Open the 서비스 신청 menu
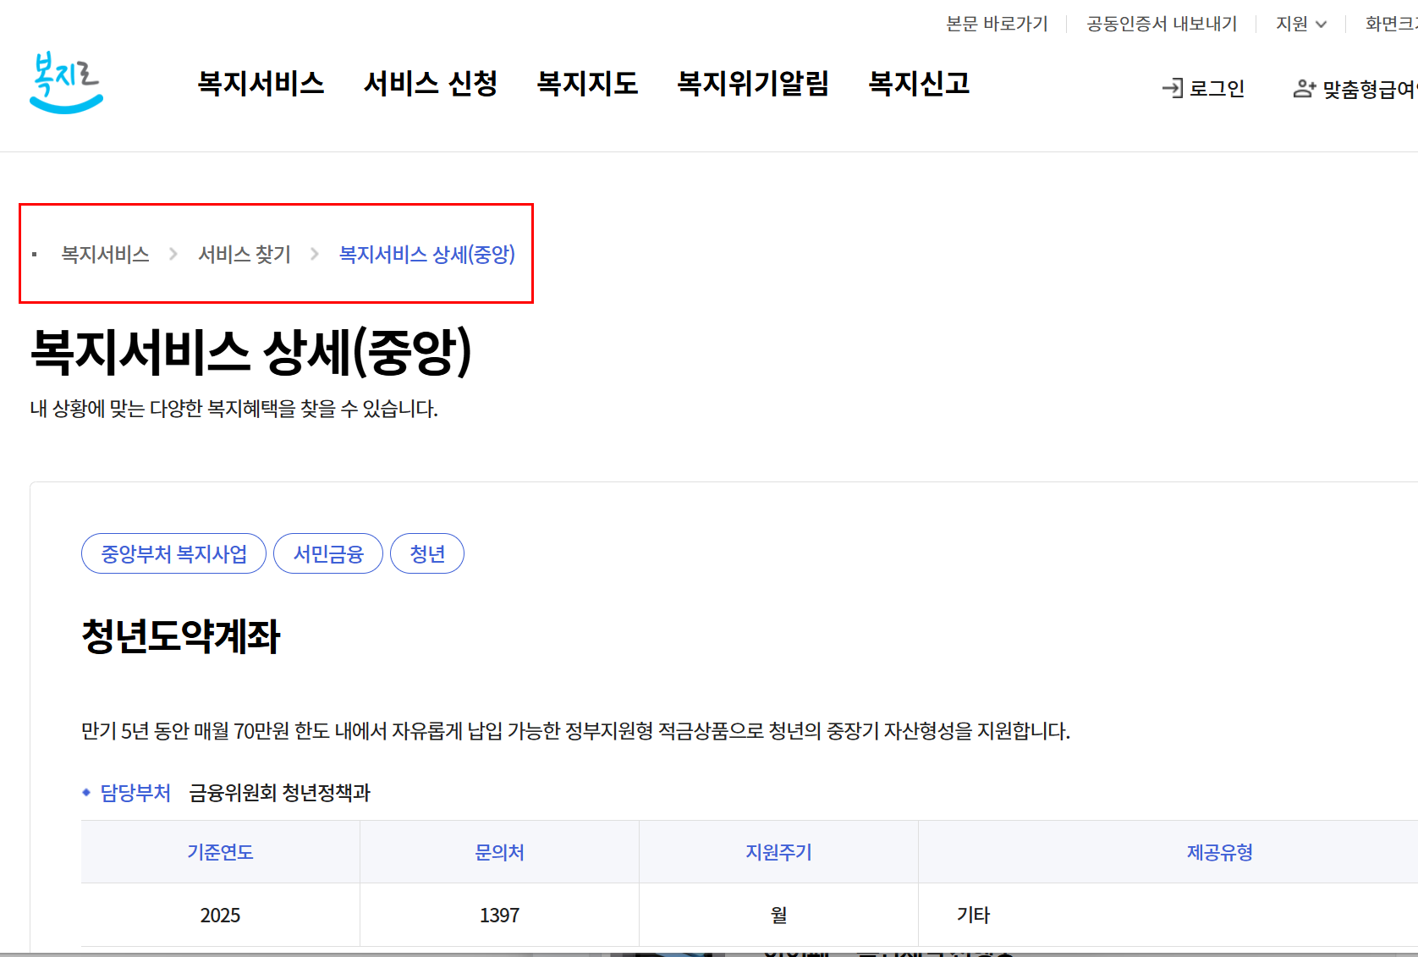Screen dimensions: 1418x957 pos(431,83)
